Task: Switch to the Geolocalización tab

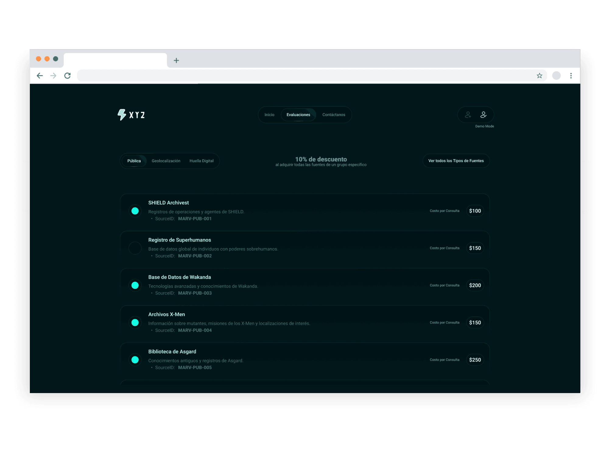Action: click(x=166, y=161)
